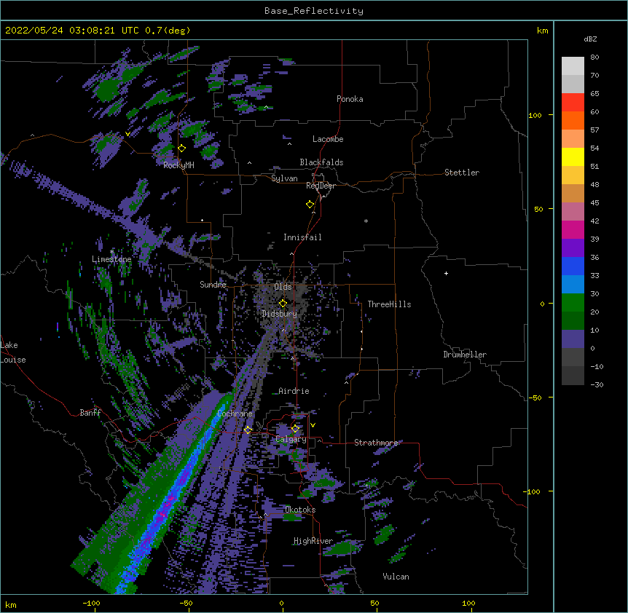Image resolution: width=628 pixels, height=613 pixels.
Task: Click the white asterisk marker east of Innisfail
Action: click(366, 221)
